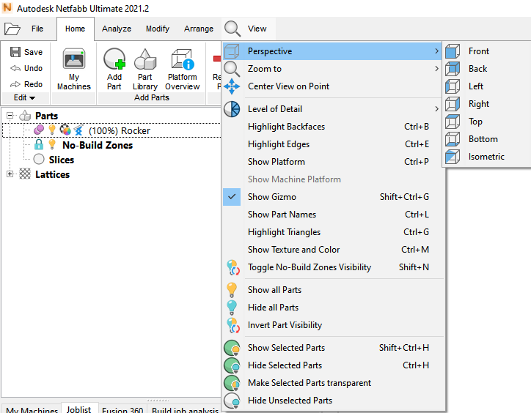Click the Redo arrow icon
Viewport: 531px width, 413px height.
15,84
